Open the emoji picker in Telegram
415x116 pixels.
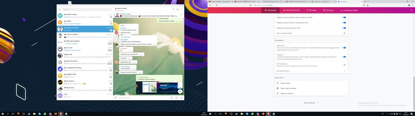tap(177, 97)
